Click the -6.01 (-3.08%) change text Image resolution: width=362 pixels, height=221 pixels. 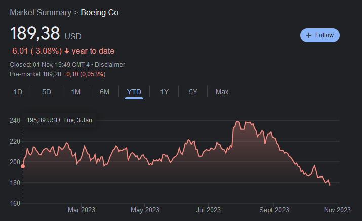[x=36, y=51]
